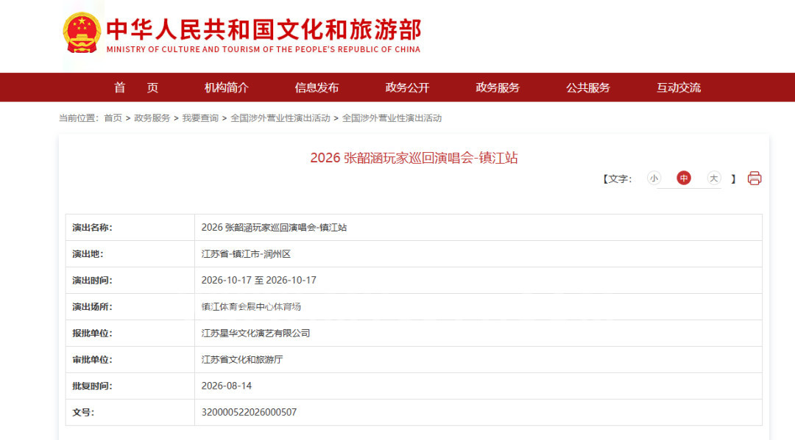
Task: Select the venue 镇江体育会展中心体育场
Action: click(x=251, y=306)
